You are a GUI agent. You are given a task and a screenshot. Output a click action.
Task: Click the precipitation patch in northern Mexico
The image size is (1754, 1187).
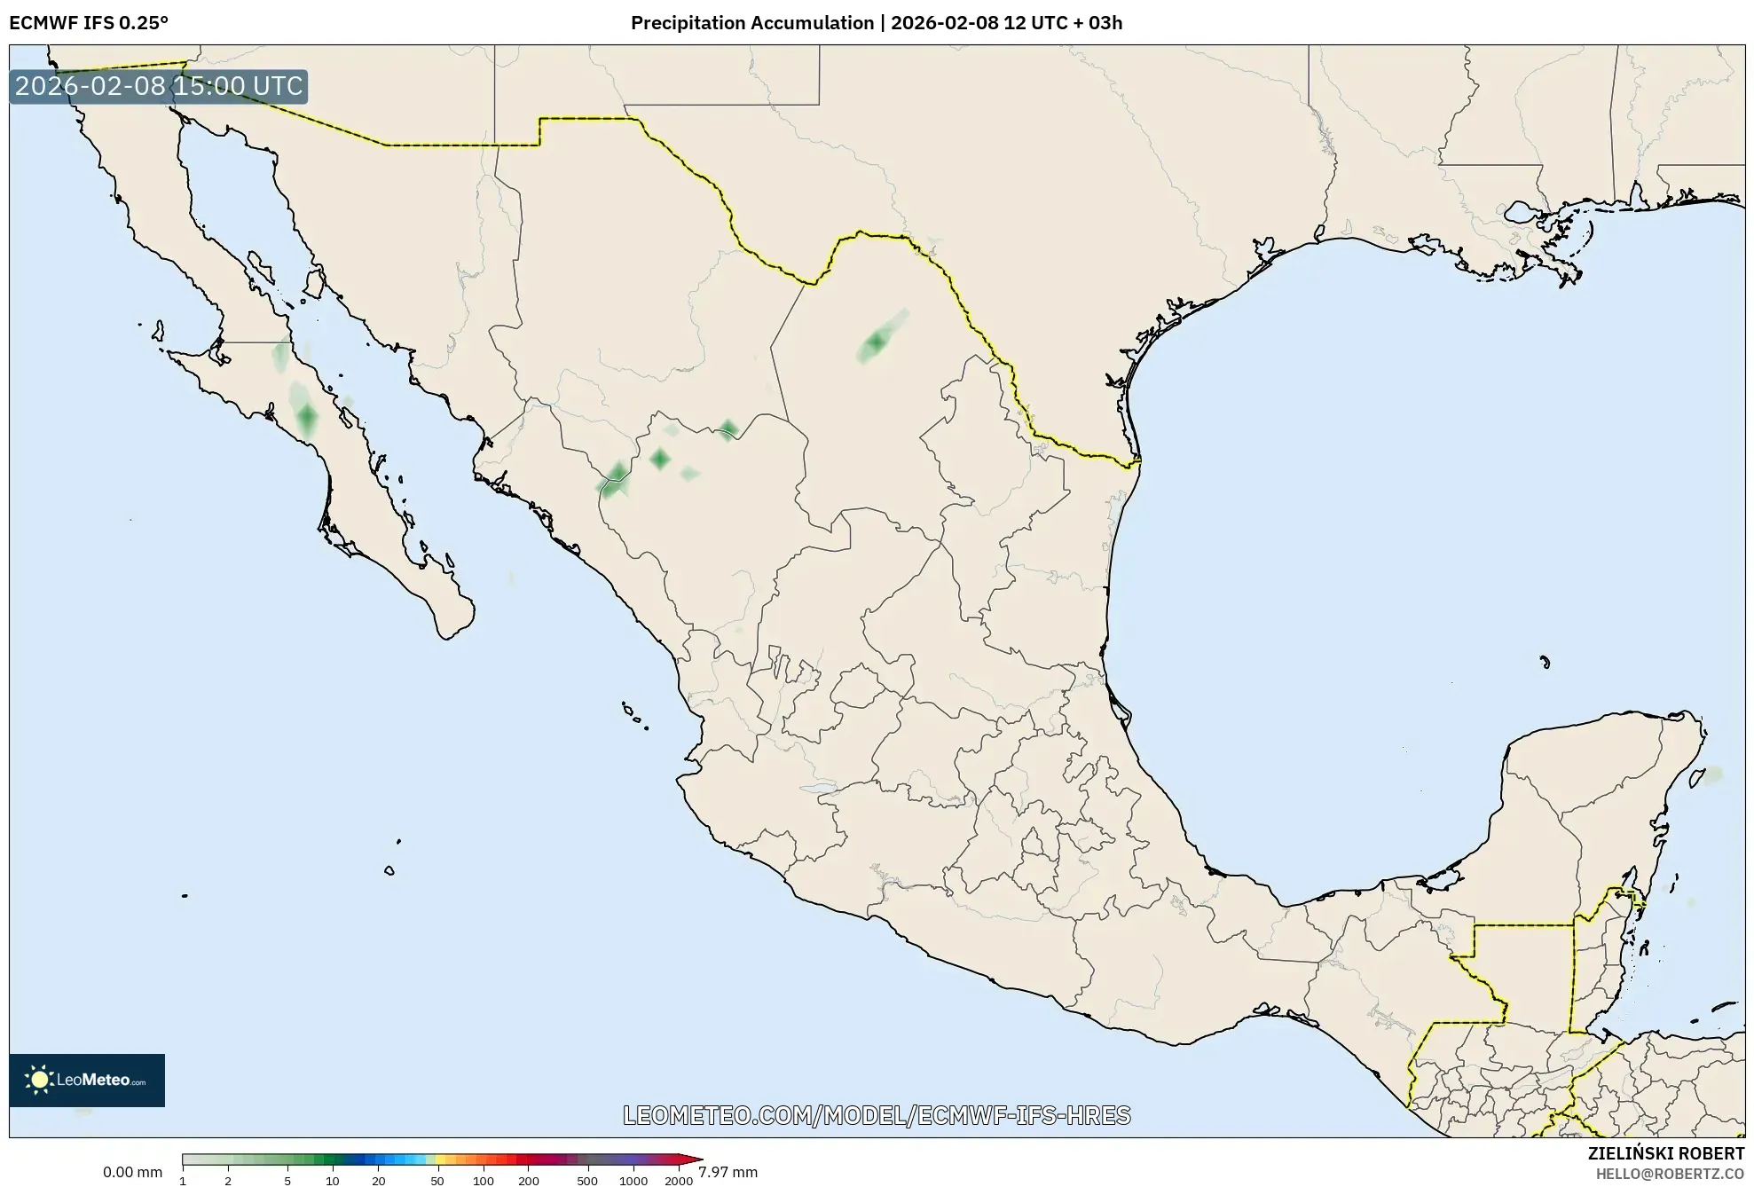click(875, 342)
